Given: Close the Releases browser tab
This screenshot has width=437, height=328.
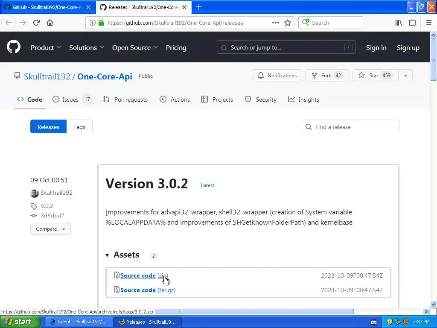Looking at the screenshot, I should tap(184, 7).
